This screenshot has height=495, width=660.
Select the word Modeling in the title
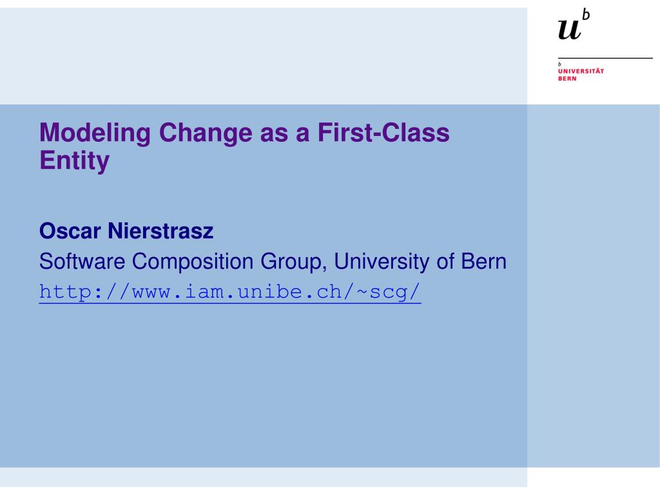[95, 133]
